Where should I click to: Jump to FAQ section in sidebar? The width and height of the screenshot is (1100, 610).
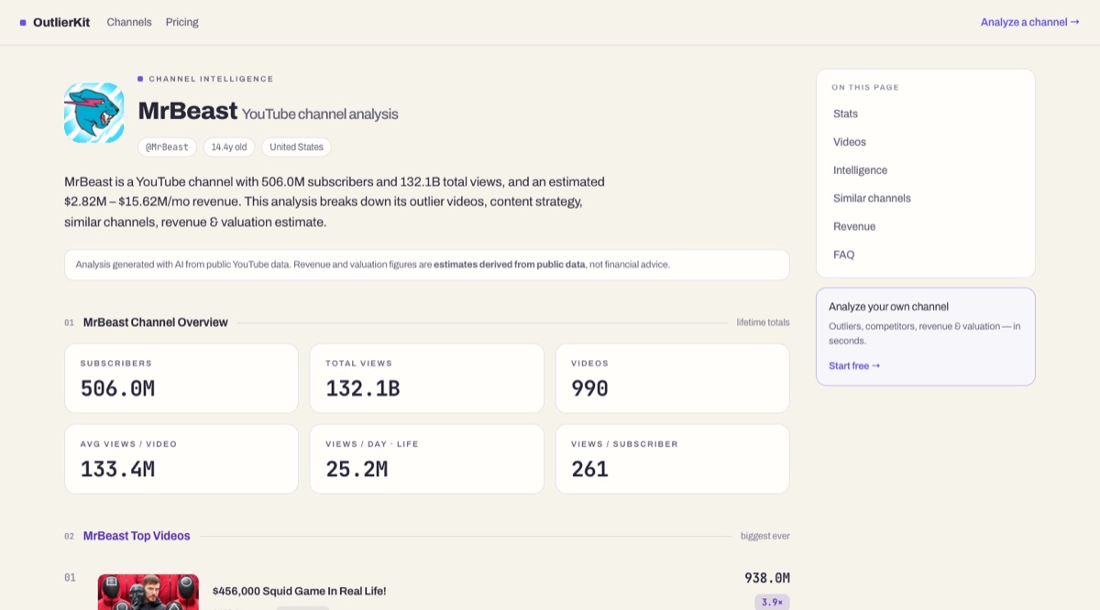[x=843, y=255]
